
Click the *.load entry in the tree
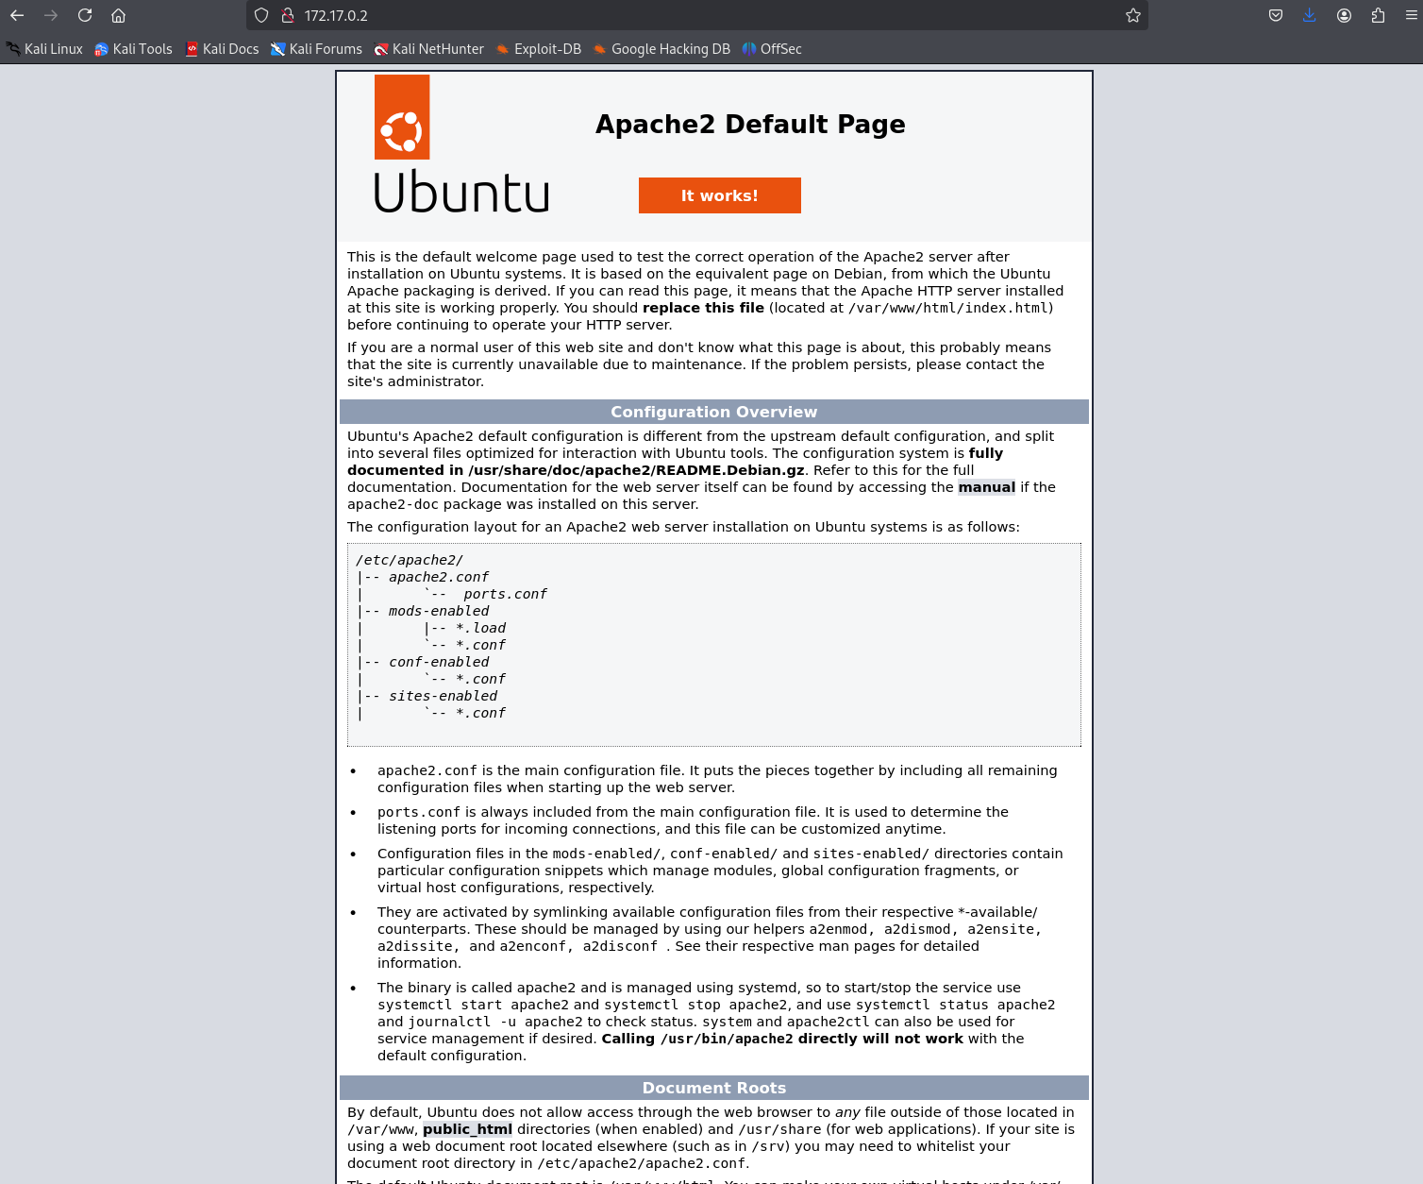[x=481, y=628]
